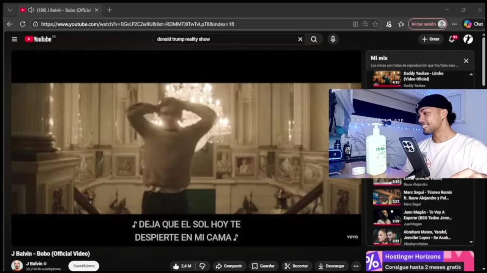Click Iniciar sesión profile button
This screenshot has height=273, width=487.
(427, 24)
